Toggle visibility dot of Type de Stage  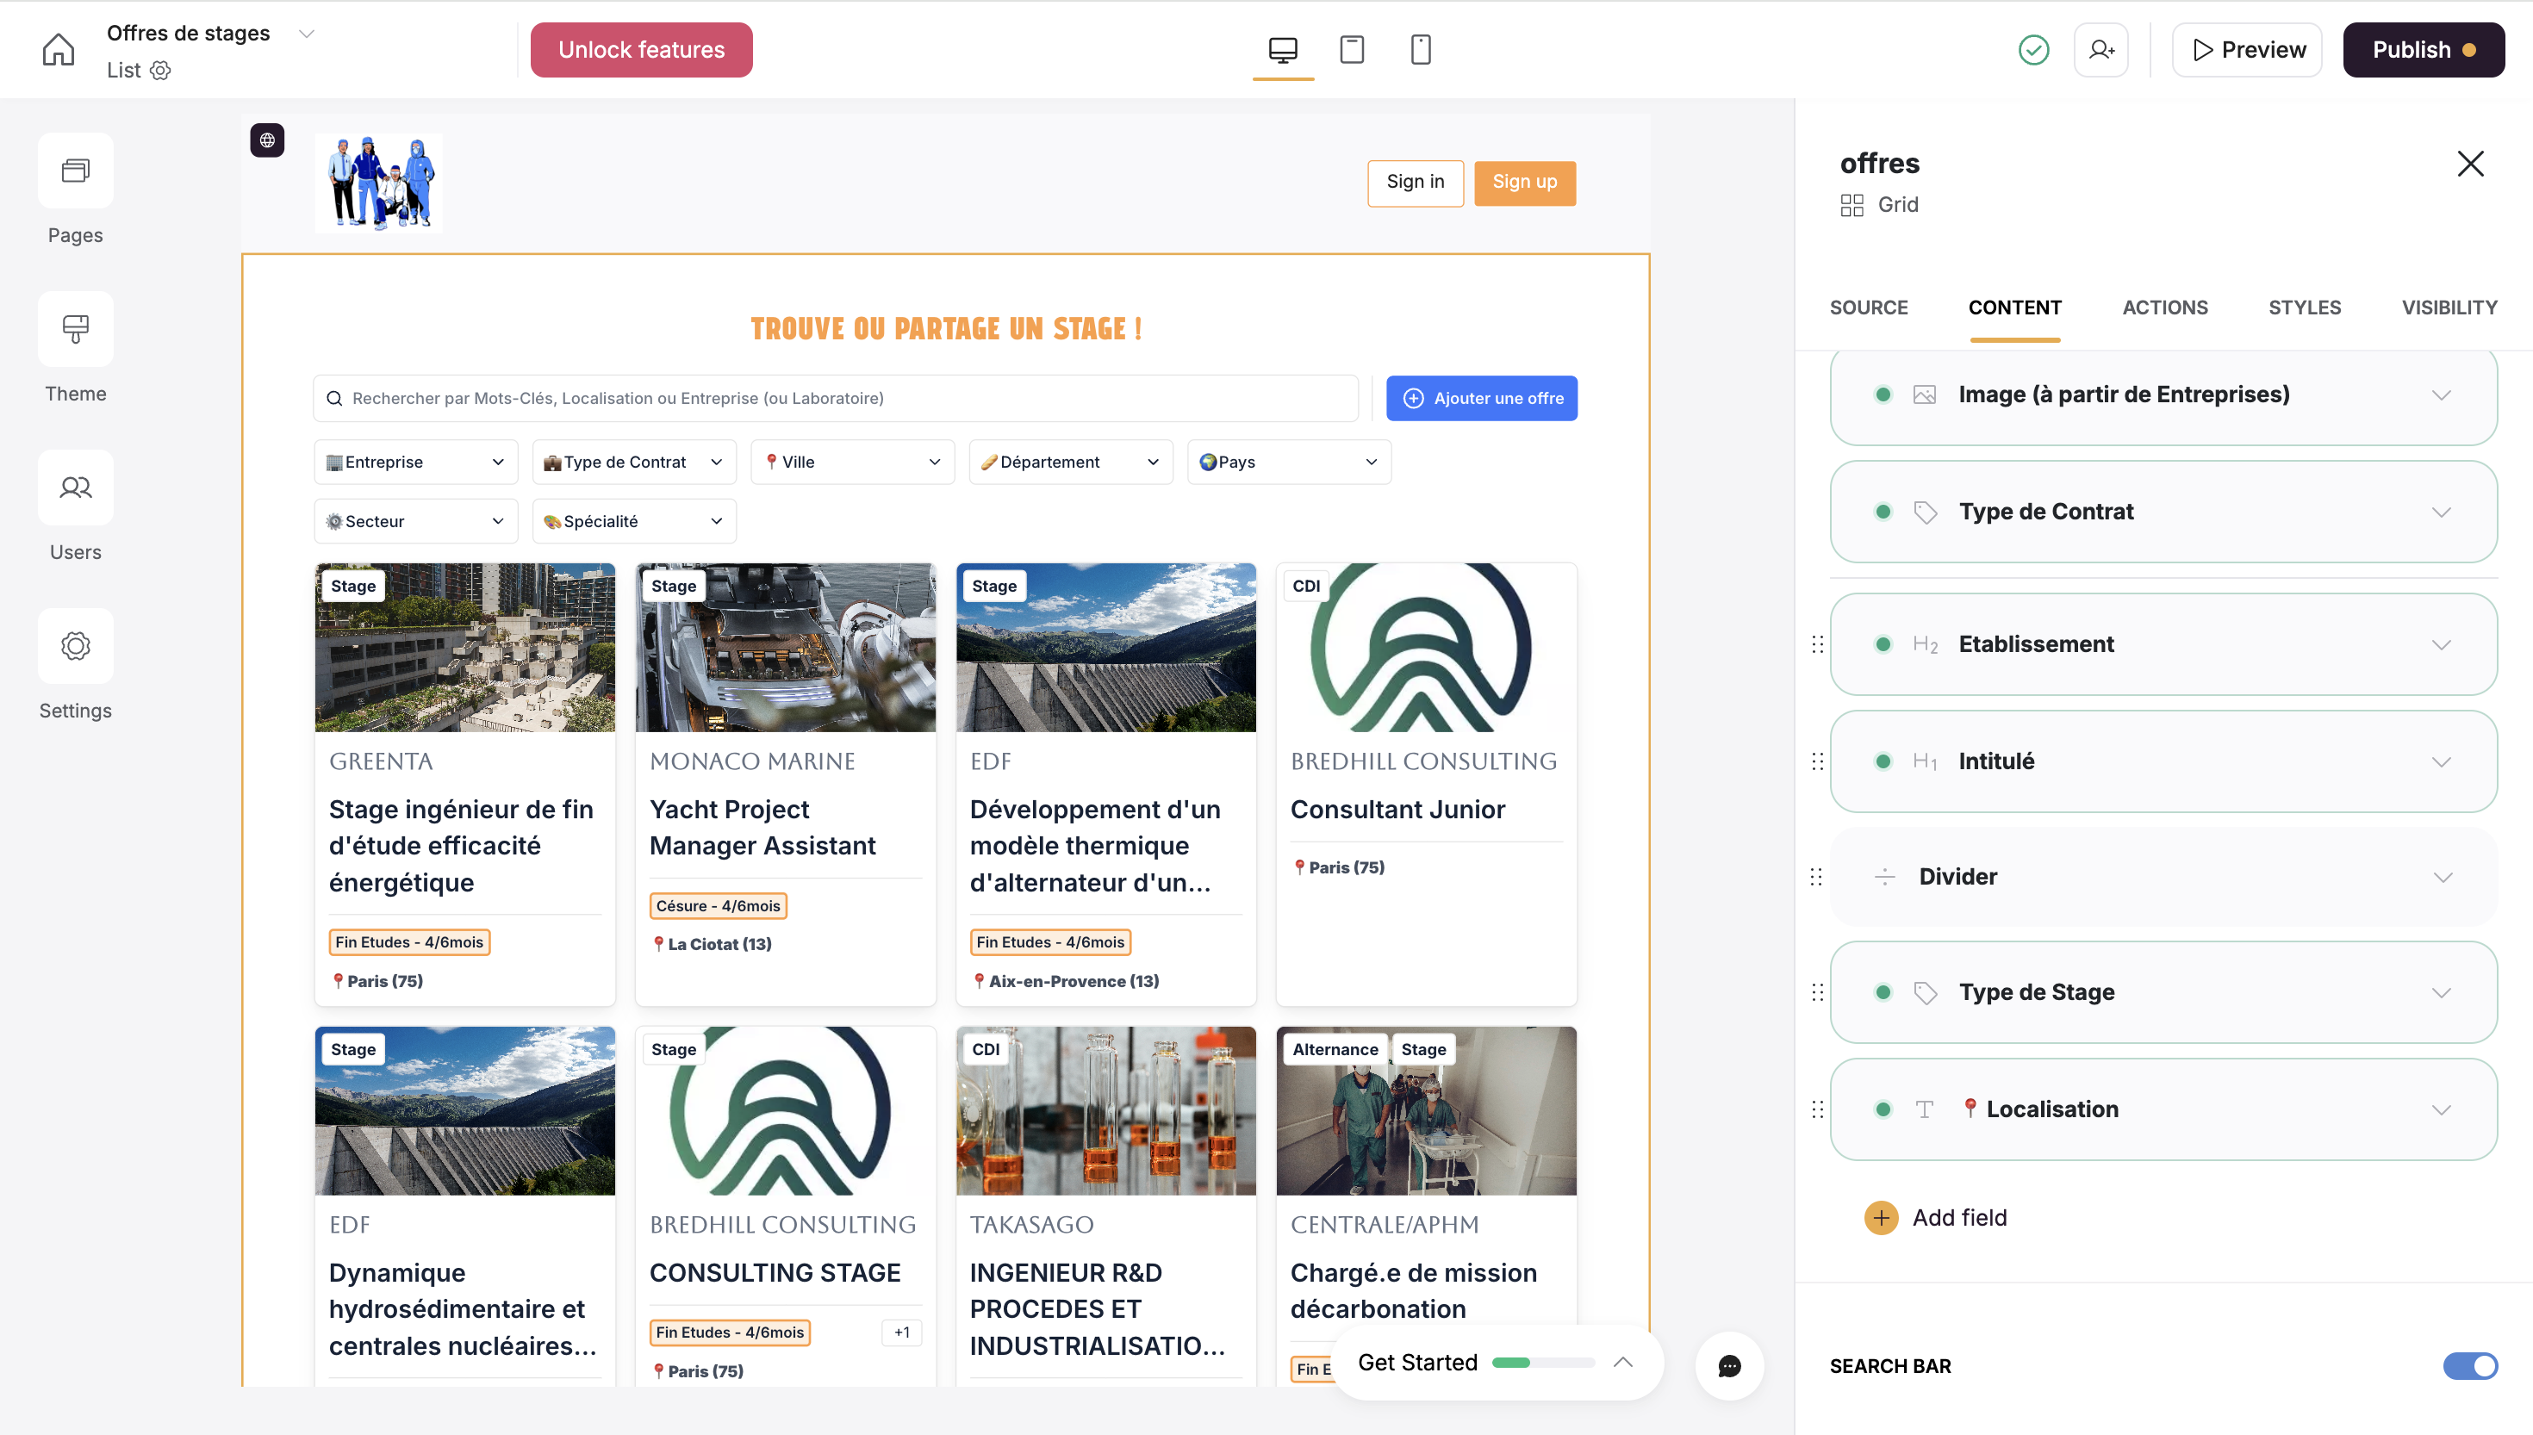pyautogui.click(x=1883, y=992)
